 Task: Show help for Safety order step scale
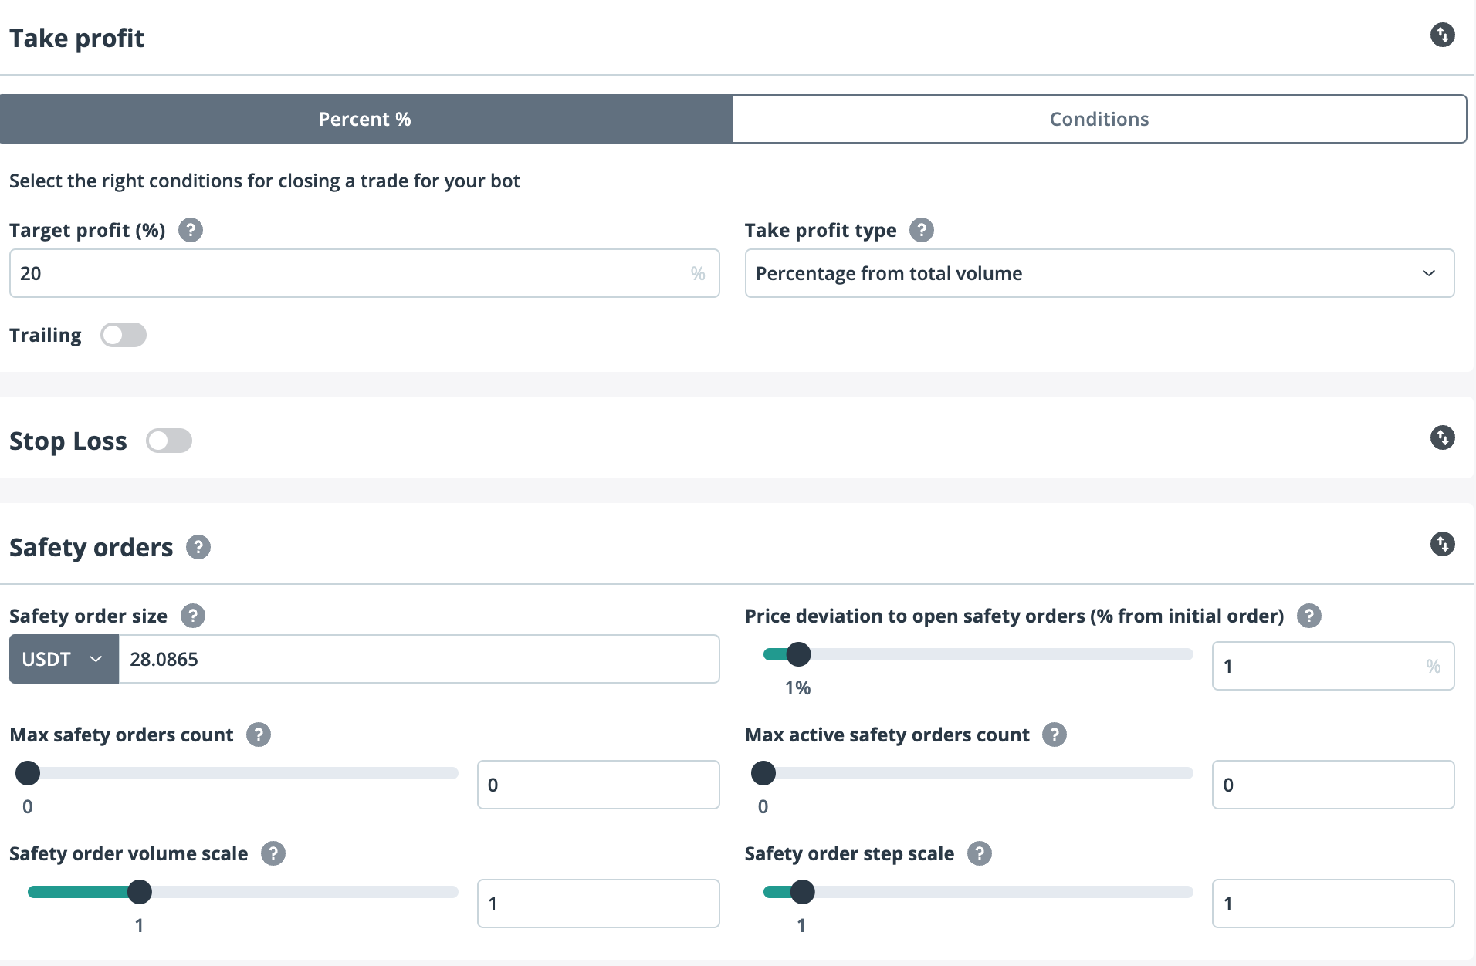click(x=980, y=853)
